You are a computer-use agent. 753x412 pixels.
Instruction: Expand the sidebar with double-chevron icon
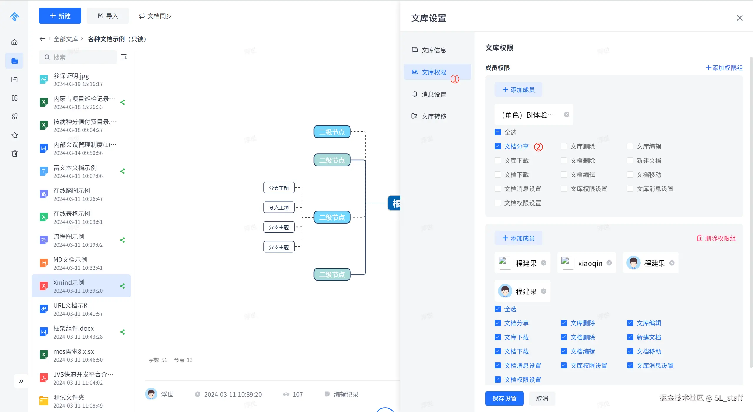tap(21, 381)
